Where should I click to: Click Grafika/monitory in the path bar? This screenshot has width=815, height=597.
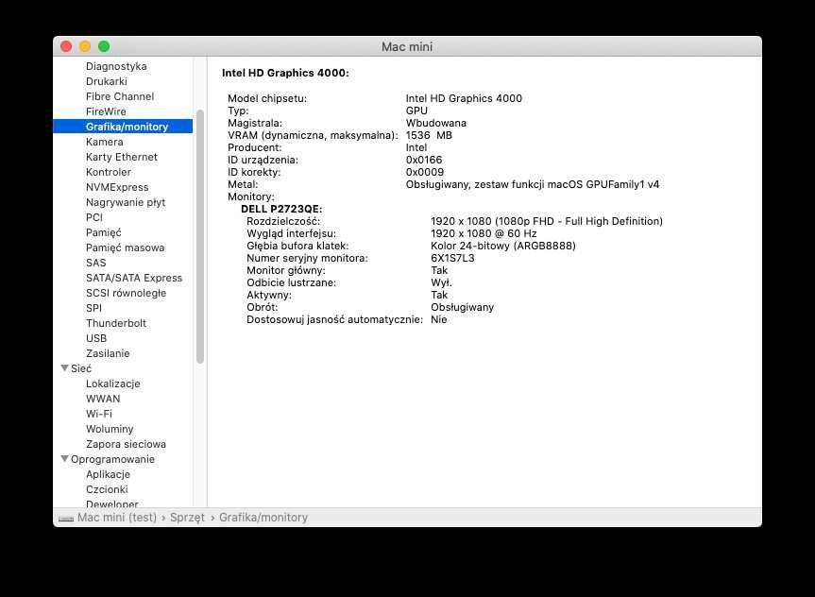[x=263, y=518]
